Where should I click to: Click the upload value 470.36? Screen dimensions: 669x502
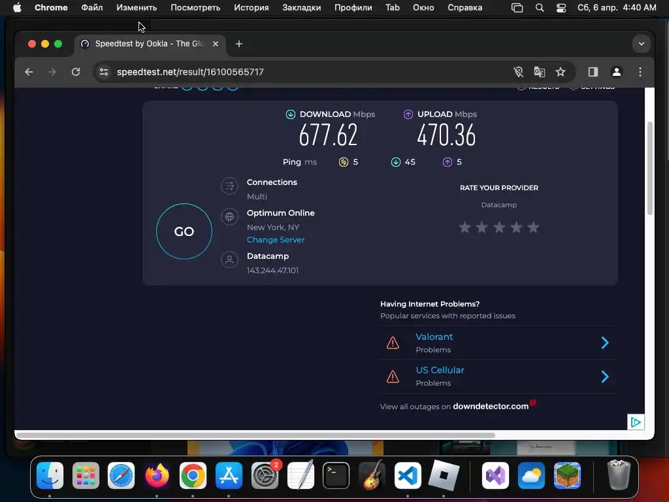coord(446,135)
